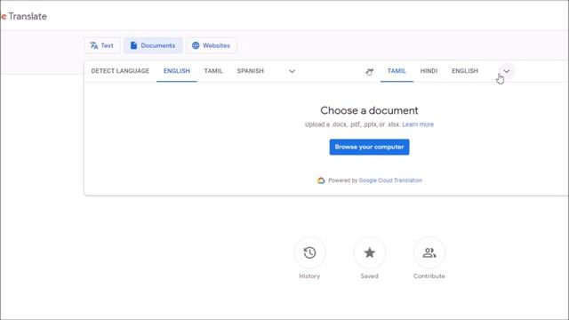Open Saved translations star icon

click(x=370, y=252)
